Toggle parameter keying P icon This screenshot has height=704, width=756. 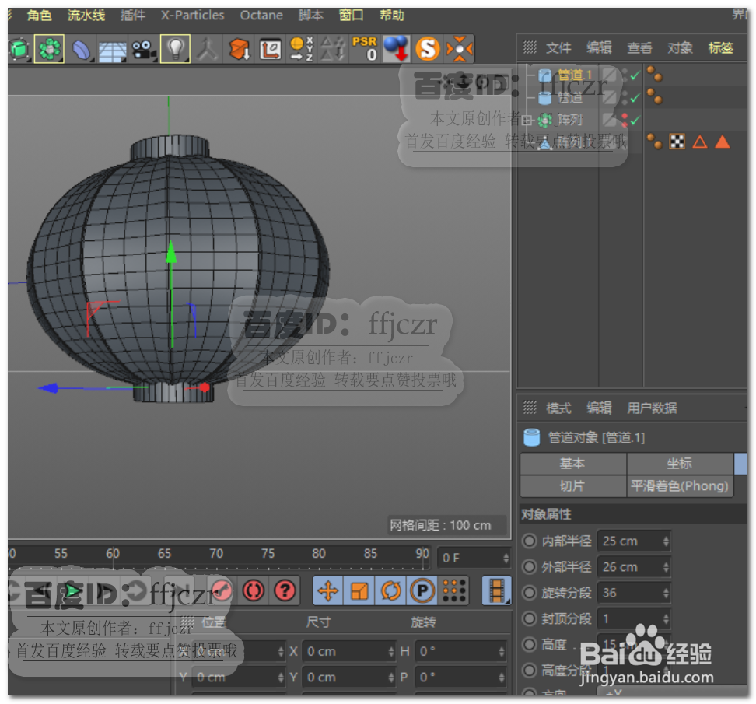point(422,590)
